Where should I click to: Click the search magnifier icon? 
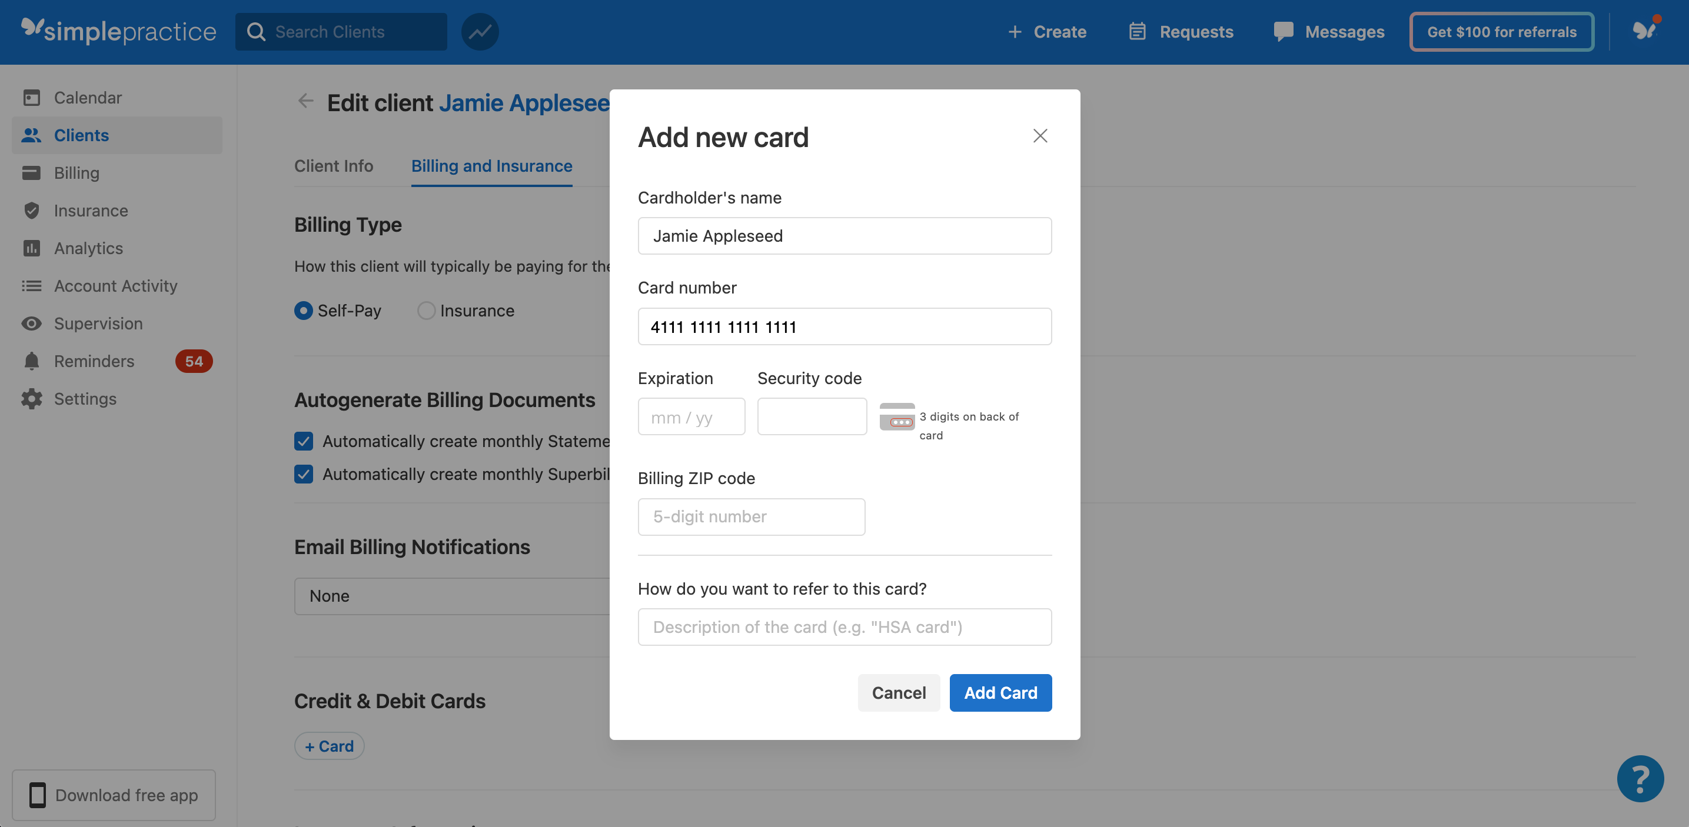[x=257, y=31]
